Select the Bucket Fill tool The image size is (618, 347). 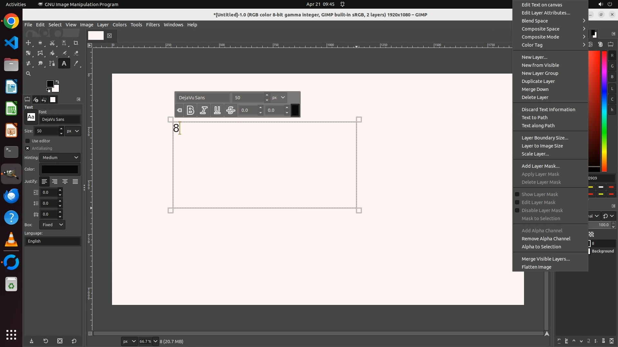[x=52, y=53]
